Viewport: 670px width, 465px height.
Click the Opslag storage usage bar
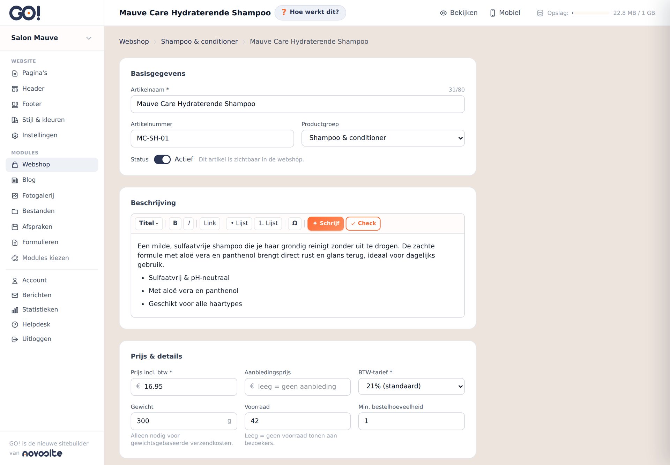click(x=591, y=13)
